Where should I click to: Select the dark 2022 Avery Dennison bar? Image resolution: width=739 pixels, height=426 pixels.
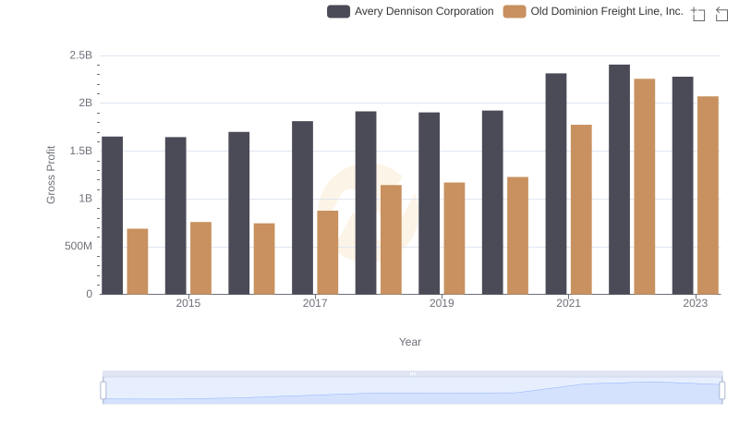619,179
